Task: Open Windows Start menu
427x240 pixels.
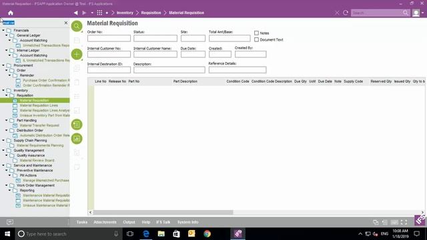Action: point(7,234)
